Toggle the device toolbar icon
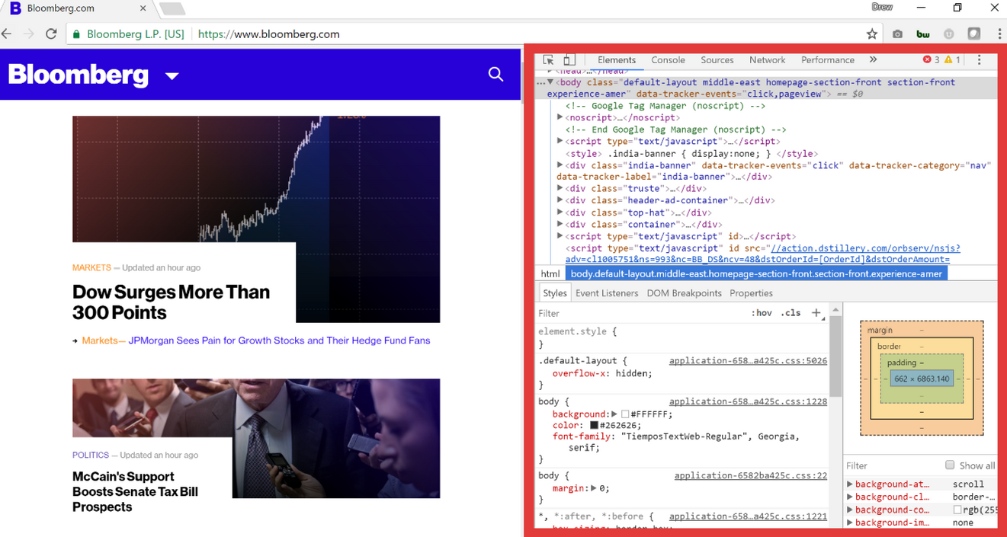This screenshot has height=537, width=1007. click(569, 60)
